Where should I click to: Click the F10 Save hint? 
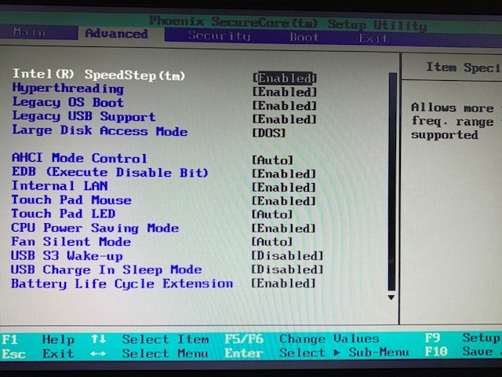pyautogui.click(x=463, y=351)
